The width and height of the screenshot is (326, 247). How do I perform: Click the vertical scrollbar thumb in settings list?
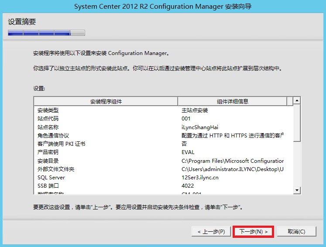(297, 123)
